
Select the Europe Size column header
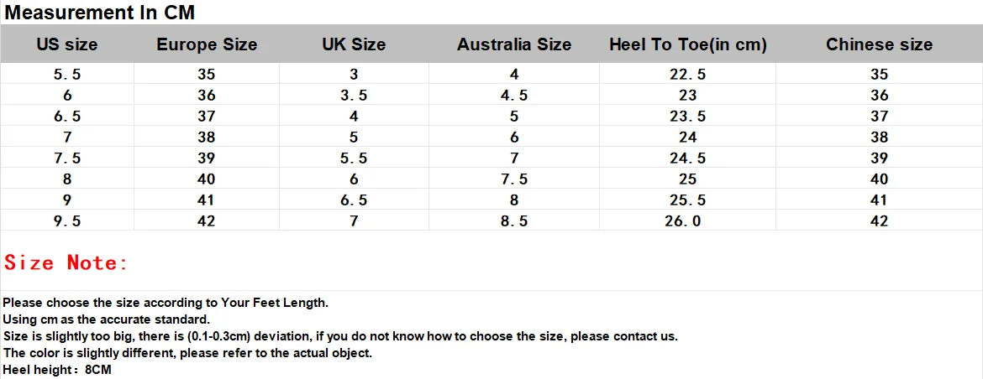(x=207, y=45)
